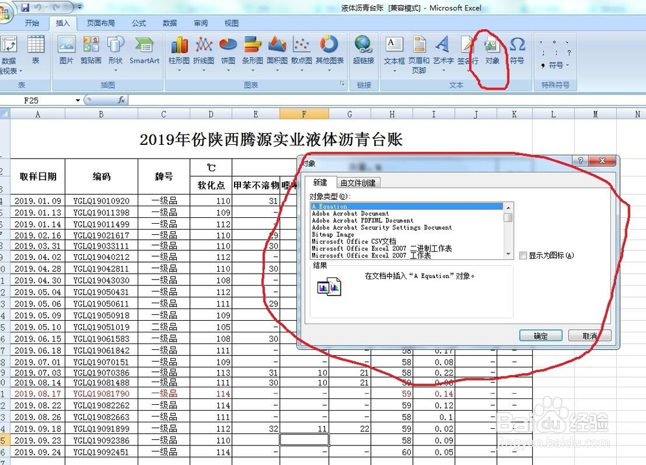646x465 pixels.
Task: Open the round Office button menu
Action: coord(4,14)
